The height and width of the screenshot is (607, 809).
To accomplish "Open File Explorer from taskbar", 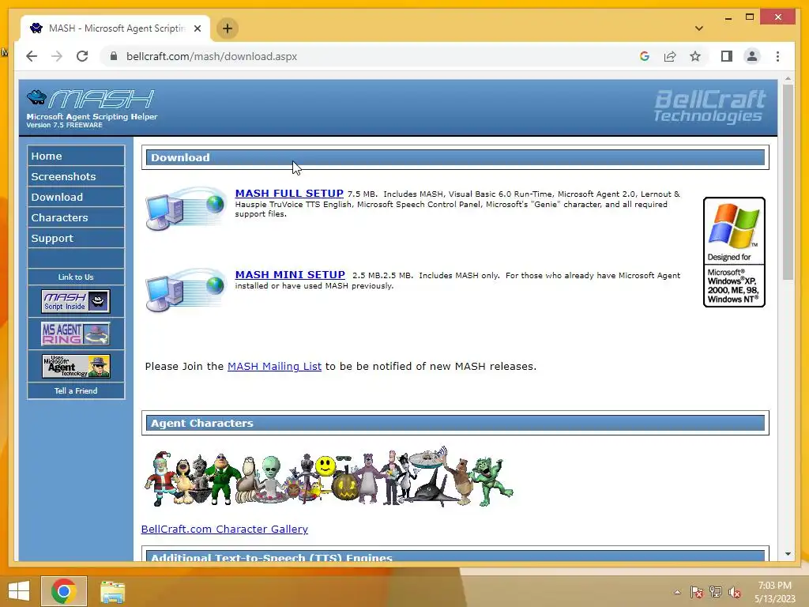I will (x=112, y=591).
